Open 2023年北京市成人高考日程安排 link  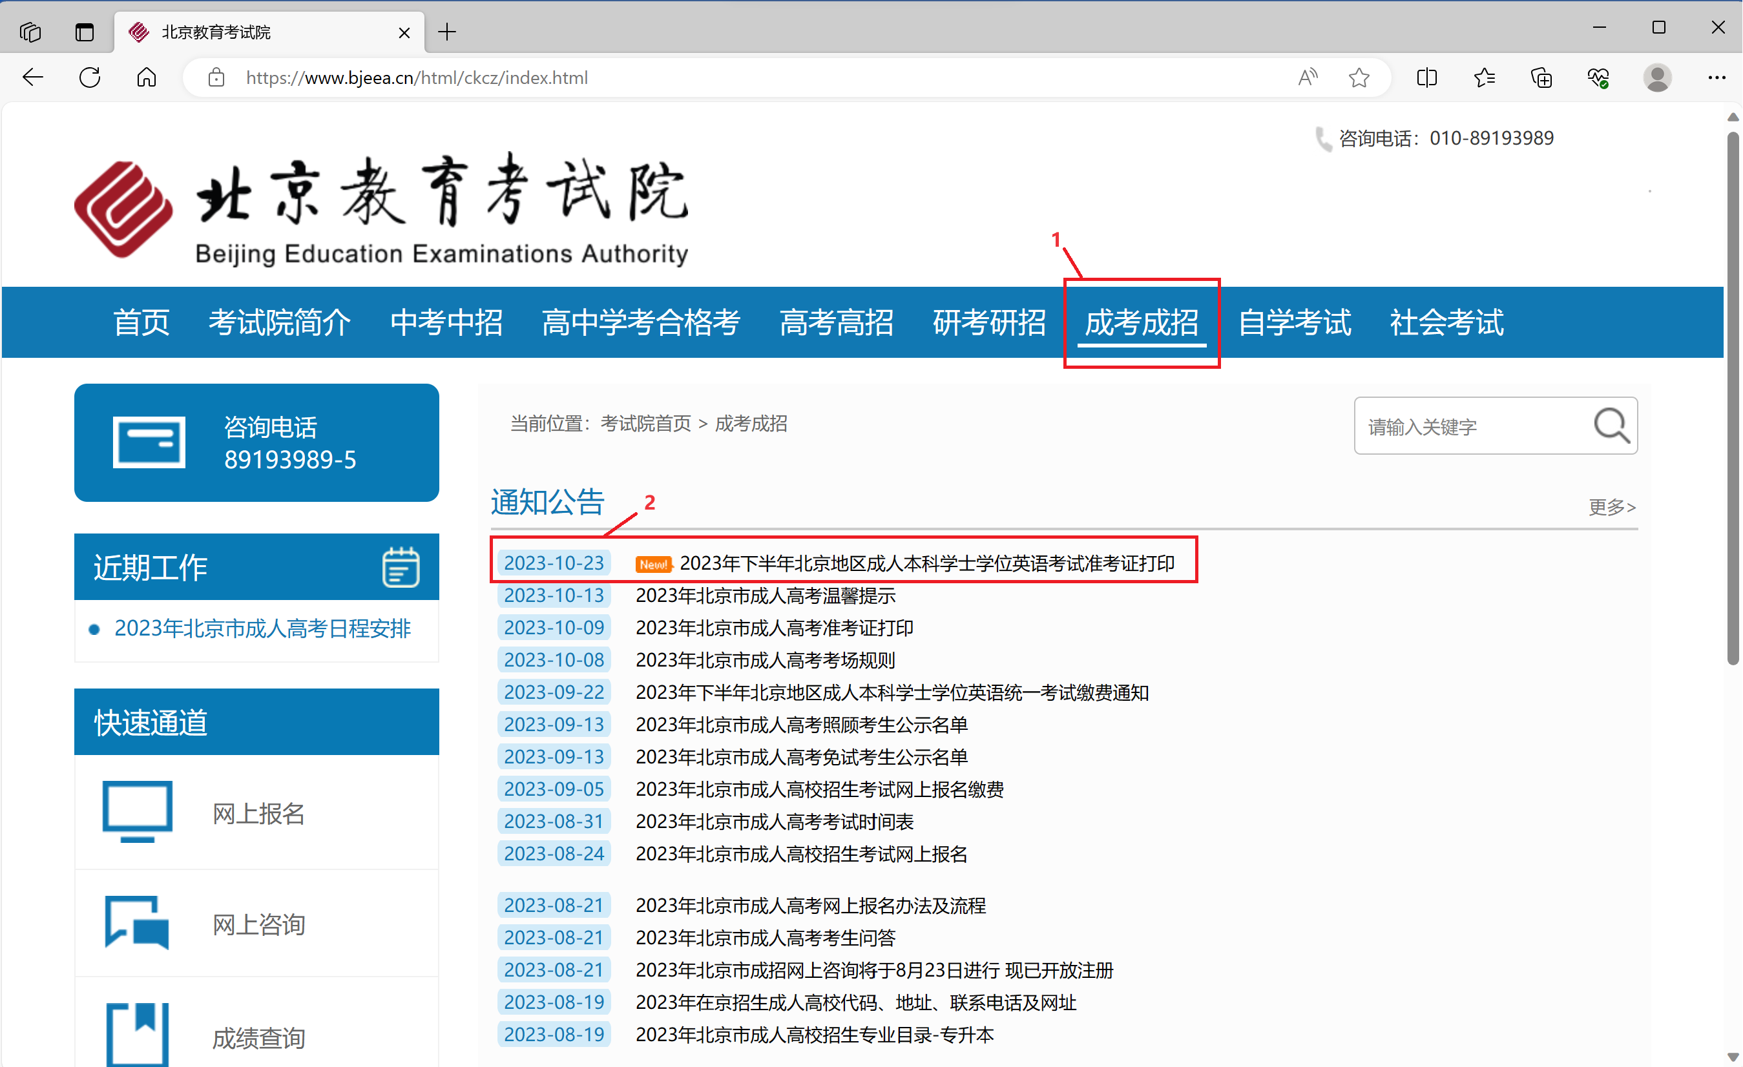coord(262,628)
